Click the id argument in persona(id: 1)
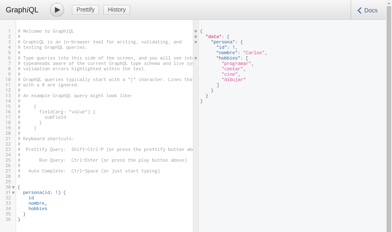The height and width of the screenshot is (232, 392). tap(47, 192)
